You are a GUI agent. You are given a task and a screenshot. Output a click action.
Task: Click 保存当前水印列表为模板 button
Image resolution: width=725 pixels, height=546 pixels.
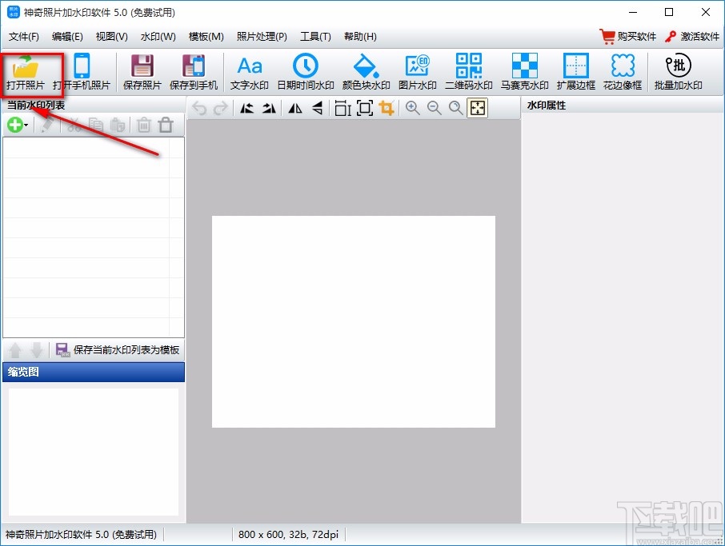pyautogui.click(x=118, y=349)
